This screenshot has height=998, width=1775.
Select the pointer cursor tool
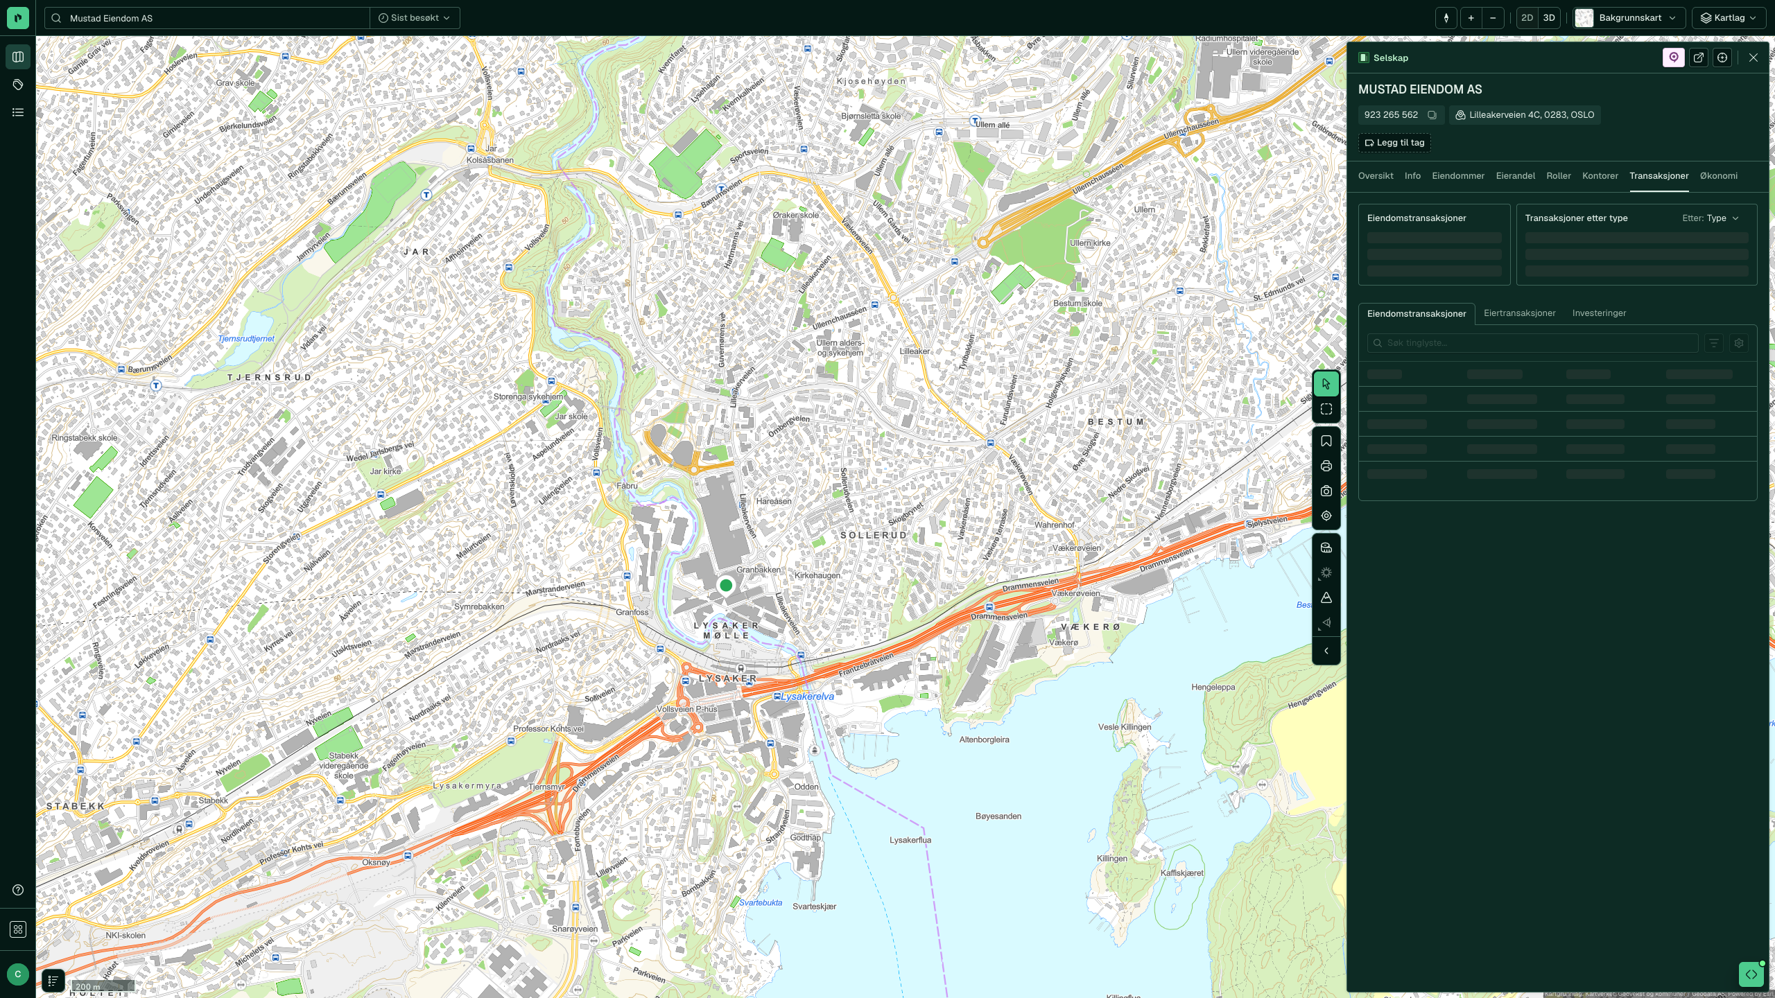[1326, 384]
